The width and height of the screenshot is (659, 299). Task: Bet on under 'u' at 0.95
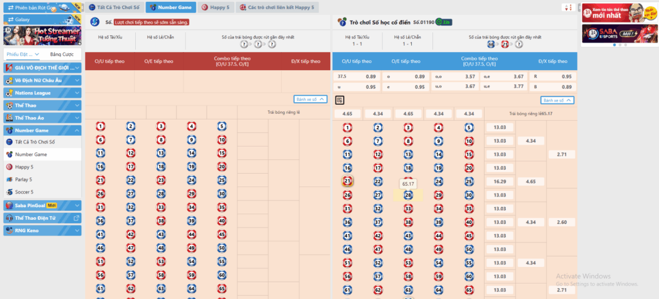click(x=357, y=87)
